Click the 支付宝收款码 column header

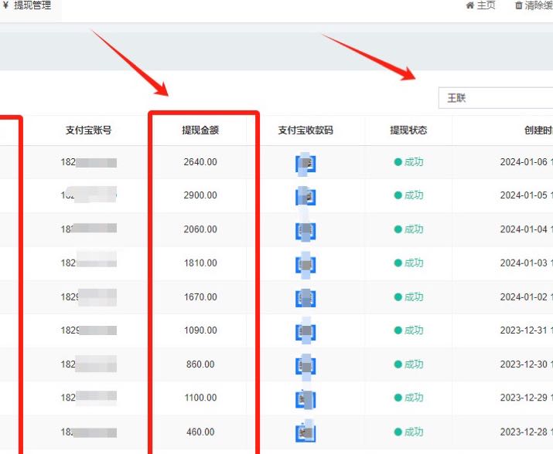coord(306,130)
